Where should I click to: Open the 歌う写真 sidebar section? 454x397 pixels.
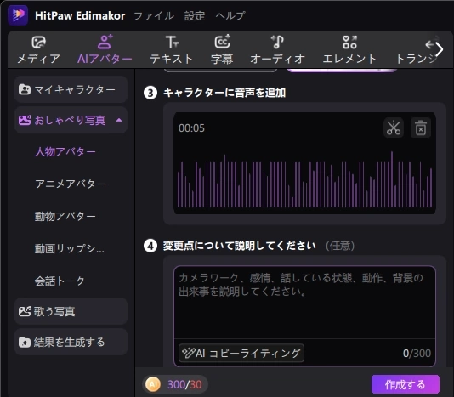coord(71,311)
